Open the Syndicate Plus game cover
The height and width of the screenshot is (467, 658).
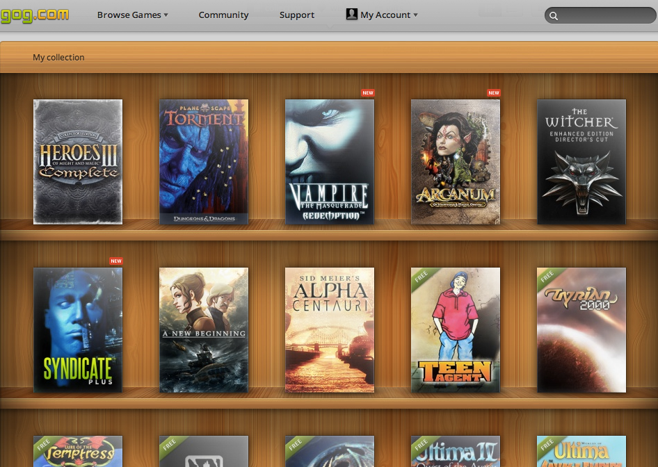[x=78, y=330]
